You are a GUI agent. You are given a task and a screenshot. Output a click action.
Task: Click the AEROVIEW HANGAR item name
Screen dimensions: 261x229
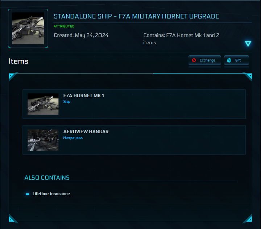point(86,131)
